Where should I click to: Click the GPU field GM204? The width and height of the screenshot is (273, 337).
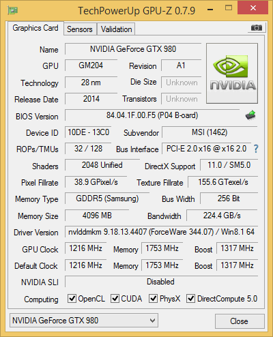click(91, 65)
